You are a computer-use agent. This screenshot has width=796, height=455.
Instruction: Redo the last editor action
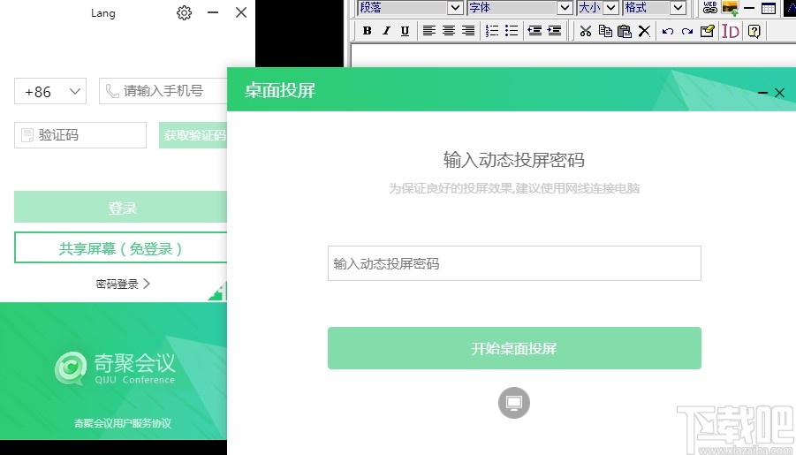tap(687, 31)
